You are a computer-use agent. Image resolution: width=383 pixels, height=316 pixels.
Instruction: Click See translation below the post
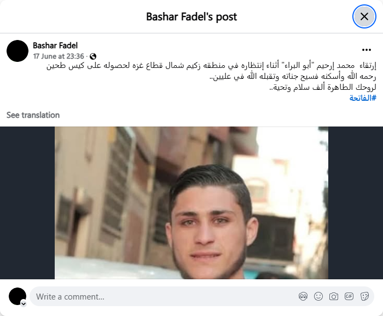(x=33, y=115)
